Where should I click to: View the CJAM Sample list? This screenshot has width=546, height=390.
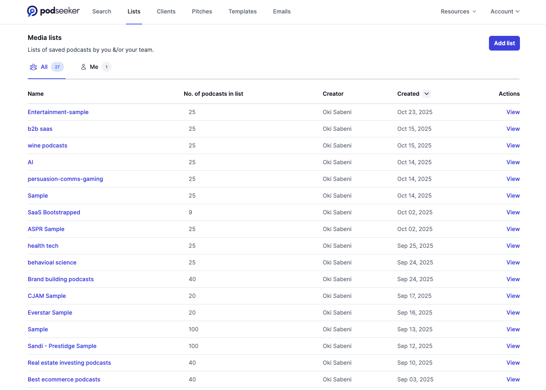(46, 296)
